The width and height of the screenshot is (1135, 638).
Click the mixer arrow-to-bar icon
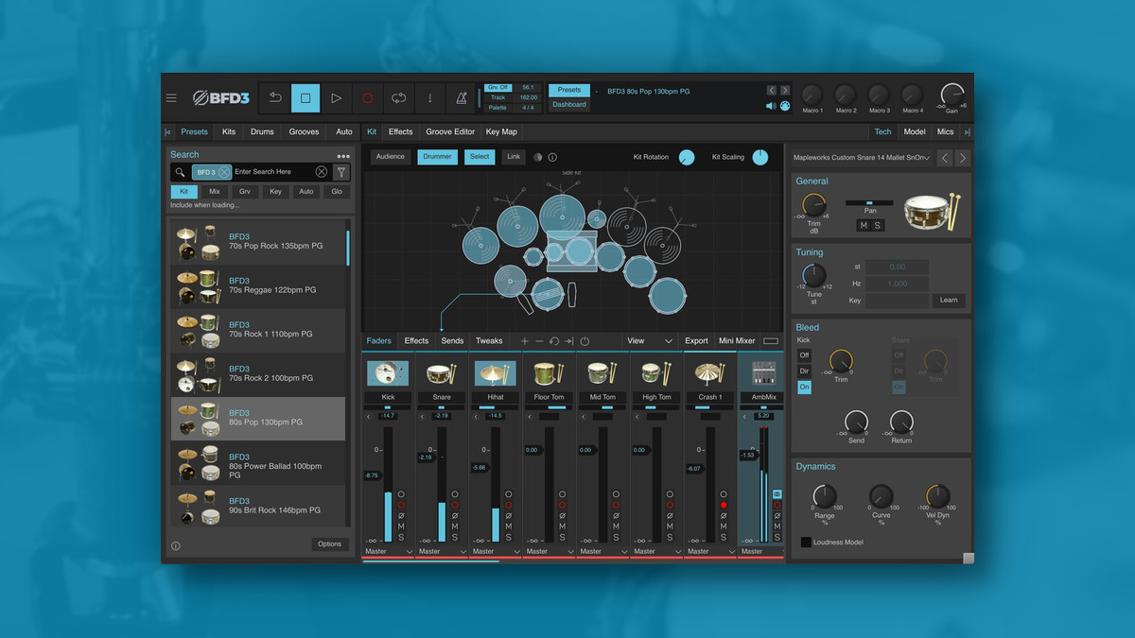coord(568,341)
